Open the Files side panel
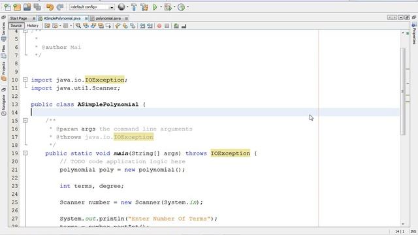The height and width of the screenshot is (235, 418). [3, 52]
